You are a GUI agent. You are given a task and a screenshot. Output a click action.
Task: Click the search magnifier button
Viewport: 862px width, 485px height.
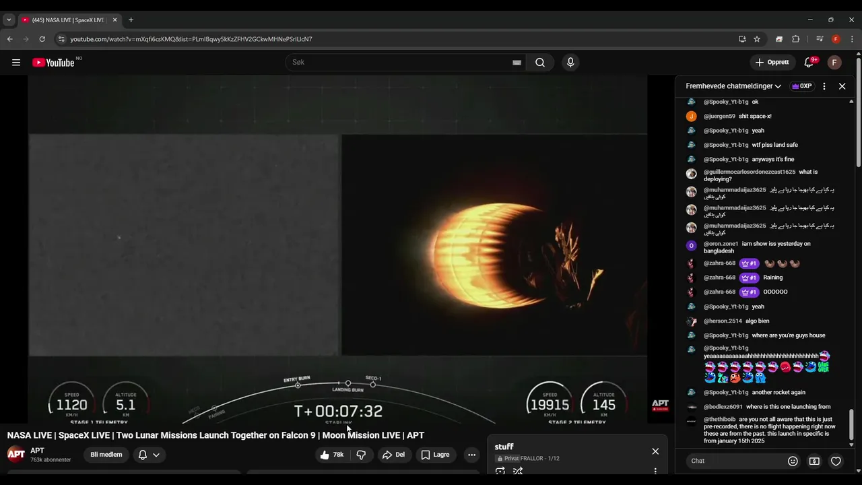(540, 63)
